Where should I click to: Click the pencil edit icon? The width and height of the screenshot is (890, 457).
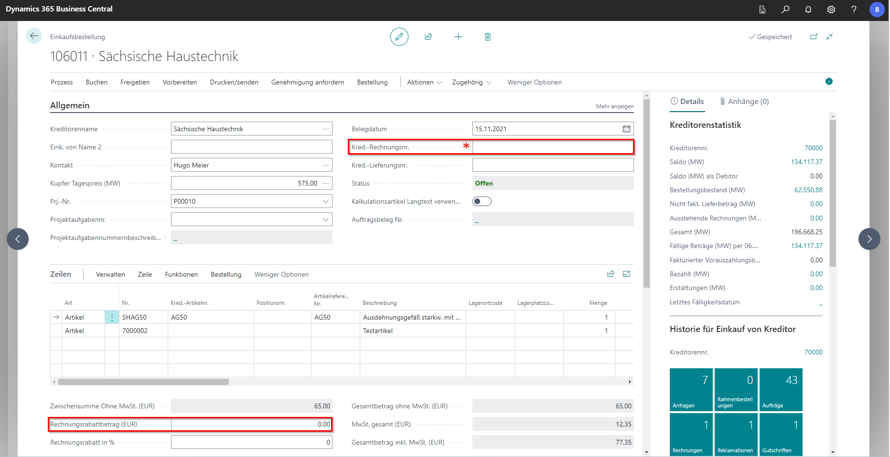coord(399,37)
